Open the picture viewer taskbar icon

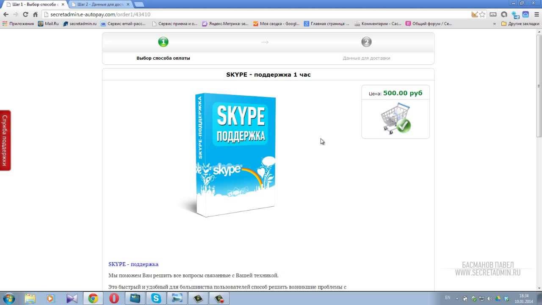pos(177,298)
